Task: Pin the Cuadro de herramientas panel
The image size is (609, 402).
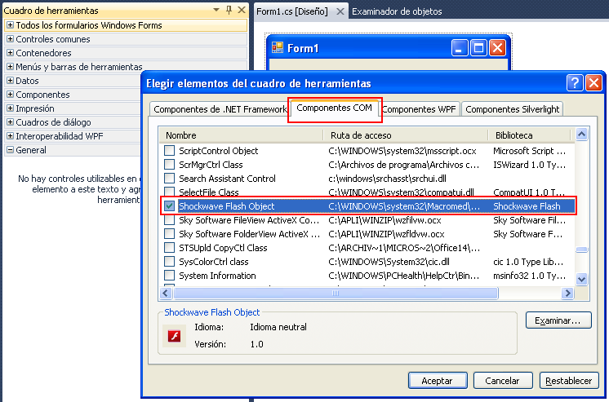Action: point(229,10)
